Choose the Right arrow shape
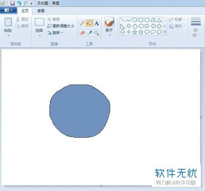The image size is (205, 191). (147, 26)
